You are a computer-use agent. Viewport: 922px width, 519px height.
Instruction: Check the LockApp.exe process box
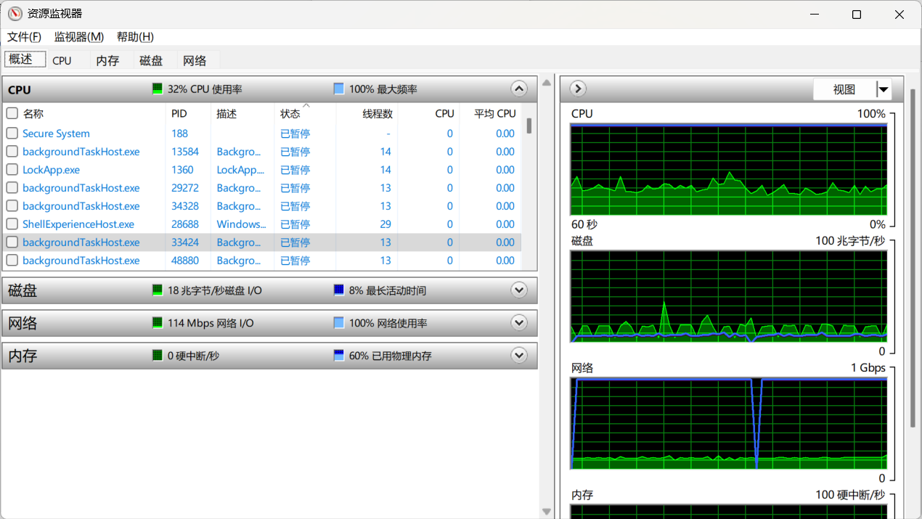12,169
